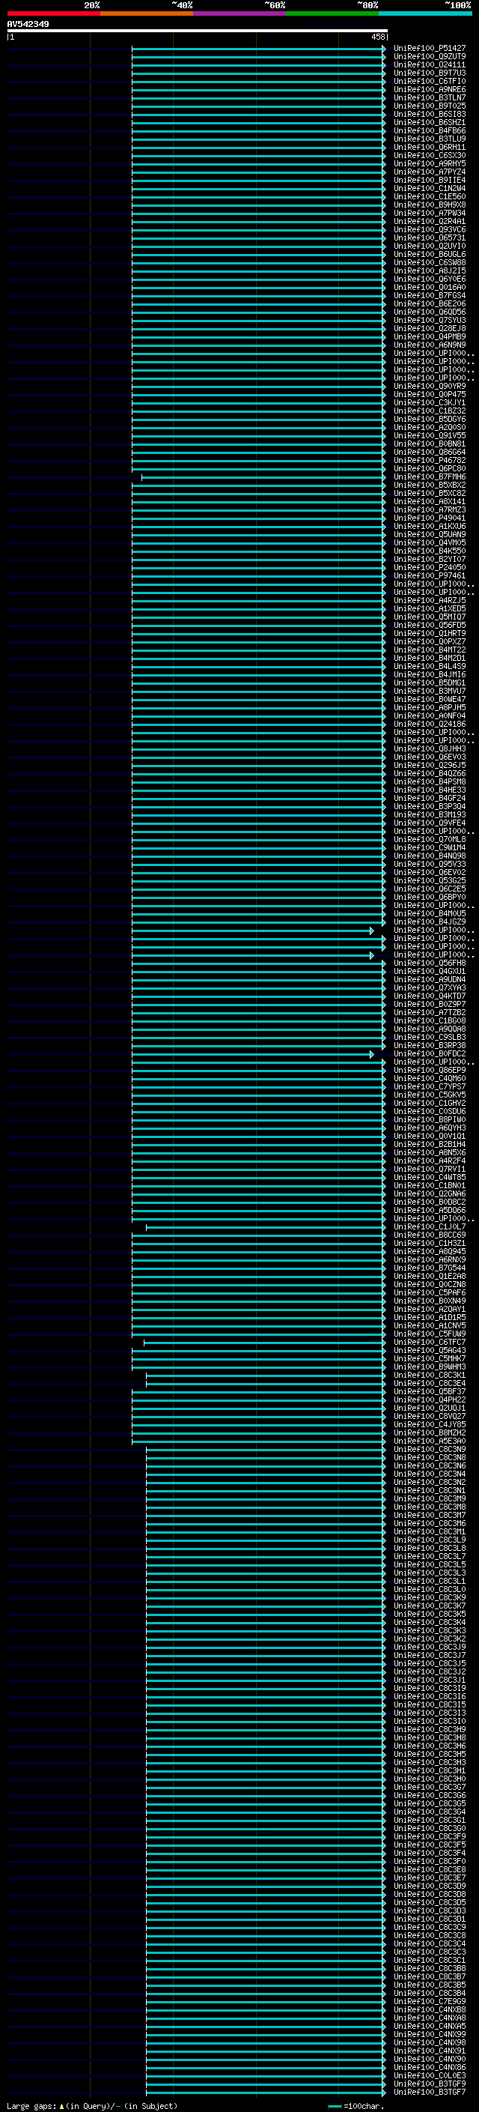479x2112 pixels.
Task: Select label UniRef100_O65731
Action: coord(429,237)
